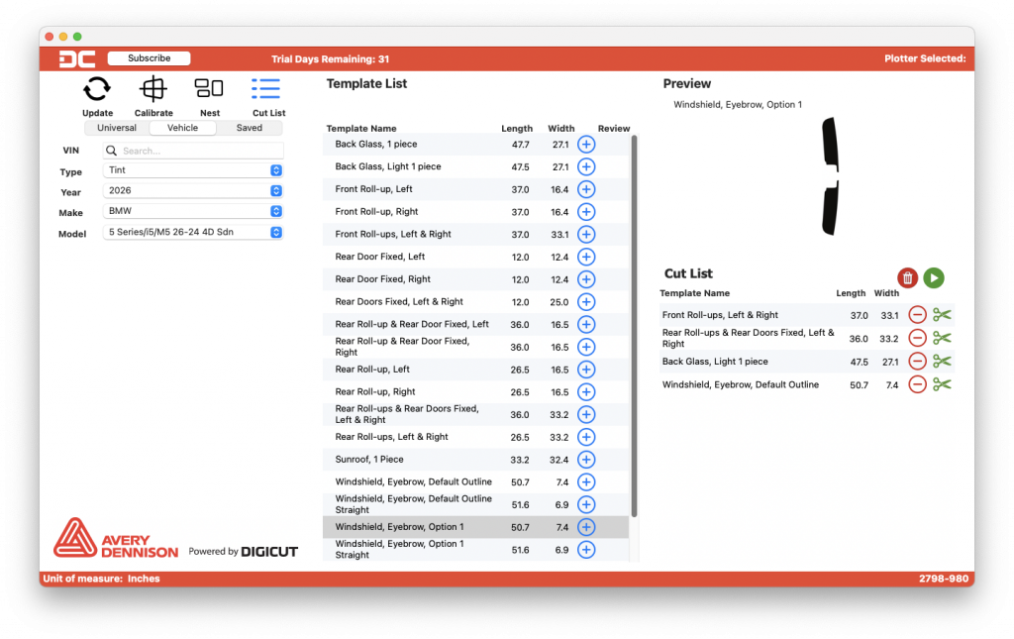Image resolution: width=1014 pixels, height=639 pixels.
Task: Click the search magnifier in the VIN field
Action: 111,150
